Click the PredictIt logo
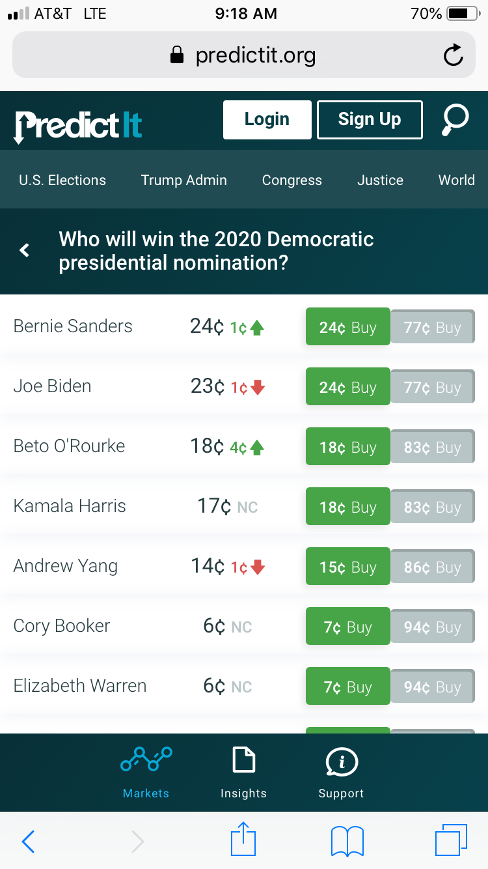 point(78,125)
